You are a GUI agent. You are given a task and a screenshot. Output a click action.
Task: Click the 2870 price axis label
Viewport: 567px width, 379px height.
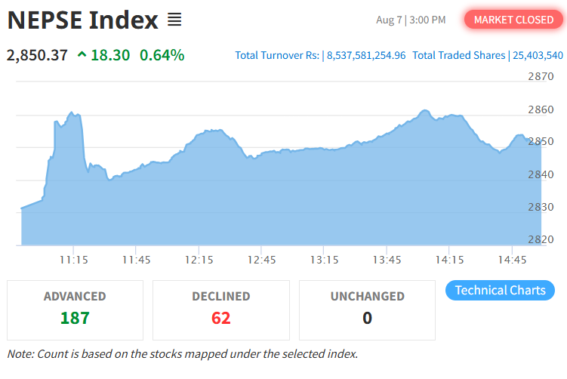point(541,76)
